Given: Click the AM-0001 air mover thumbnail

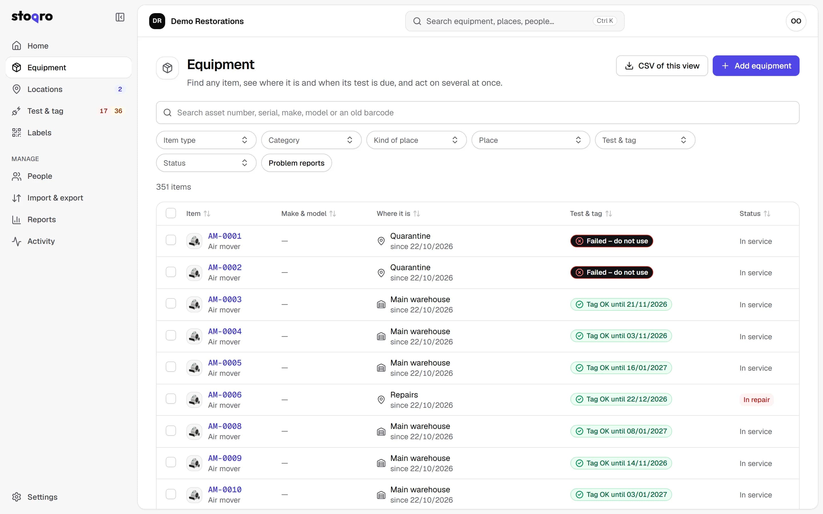Looking at the screenshot, I should [194, 241].
